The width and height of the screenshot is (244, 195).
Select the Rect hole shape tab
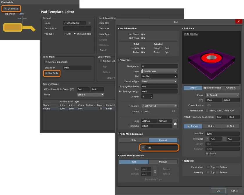click(x=212, y=126)
